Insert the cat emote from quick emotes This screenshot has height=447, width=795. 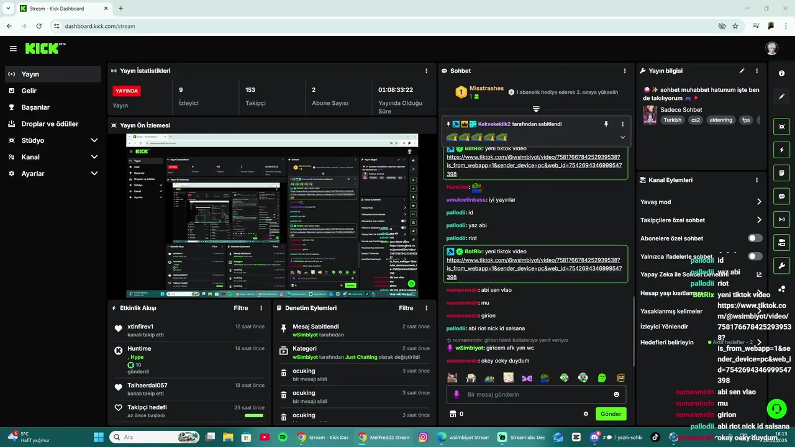453,377
